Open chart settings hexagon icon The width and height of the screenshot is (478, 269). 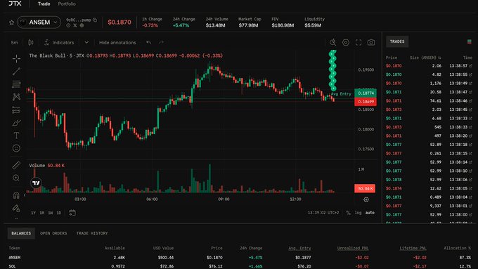[346, 42]
